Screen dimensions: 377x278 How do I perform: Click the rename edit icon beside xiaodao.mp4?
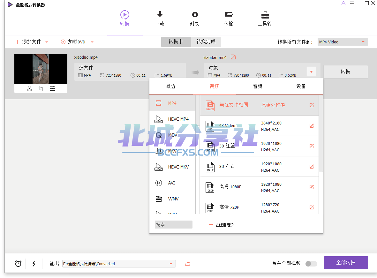[233, 57]
